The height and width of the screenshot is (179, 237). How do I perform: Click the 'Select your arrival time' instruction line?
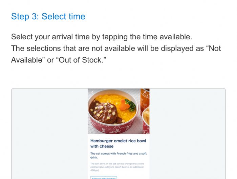point(102,37)
